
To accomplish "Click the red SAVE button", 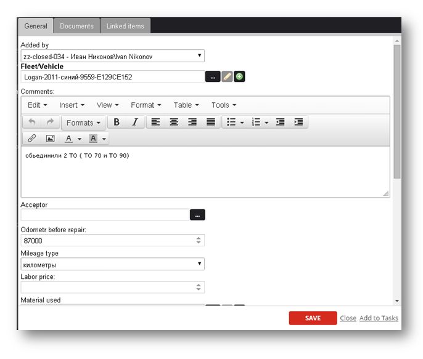I will pos(313,318).
